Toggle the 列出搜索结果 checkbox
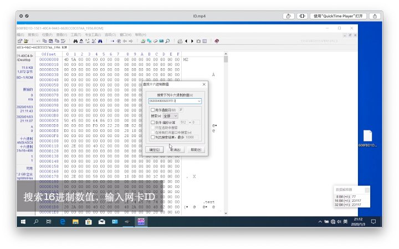Viewport: 399px width, 249px height. click(153, 136)
